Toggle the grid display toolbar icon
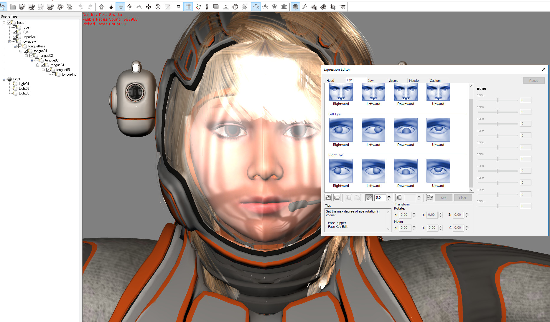 tap(188, 7)
